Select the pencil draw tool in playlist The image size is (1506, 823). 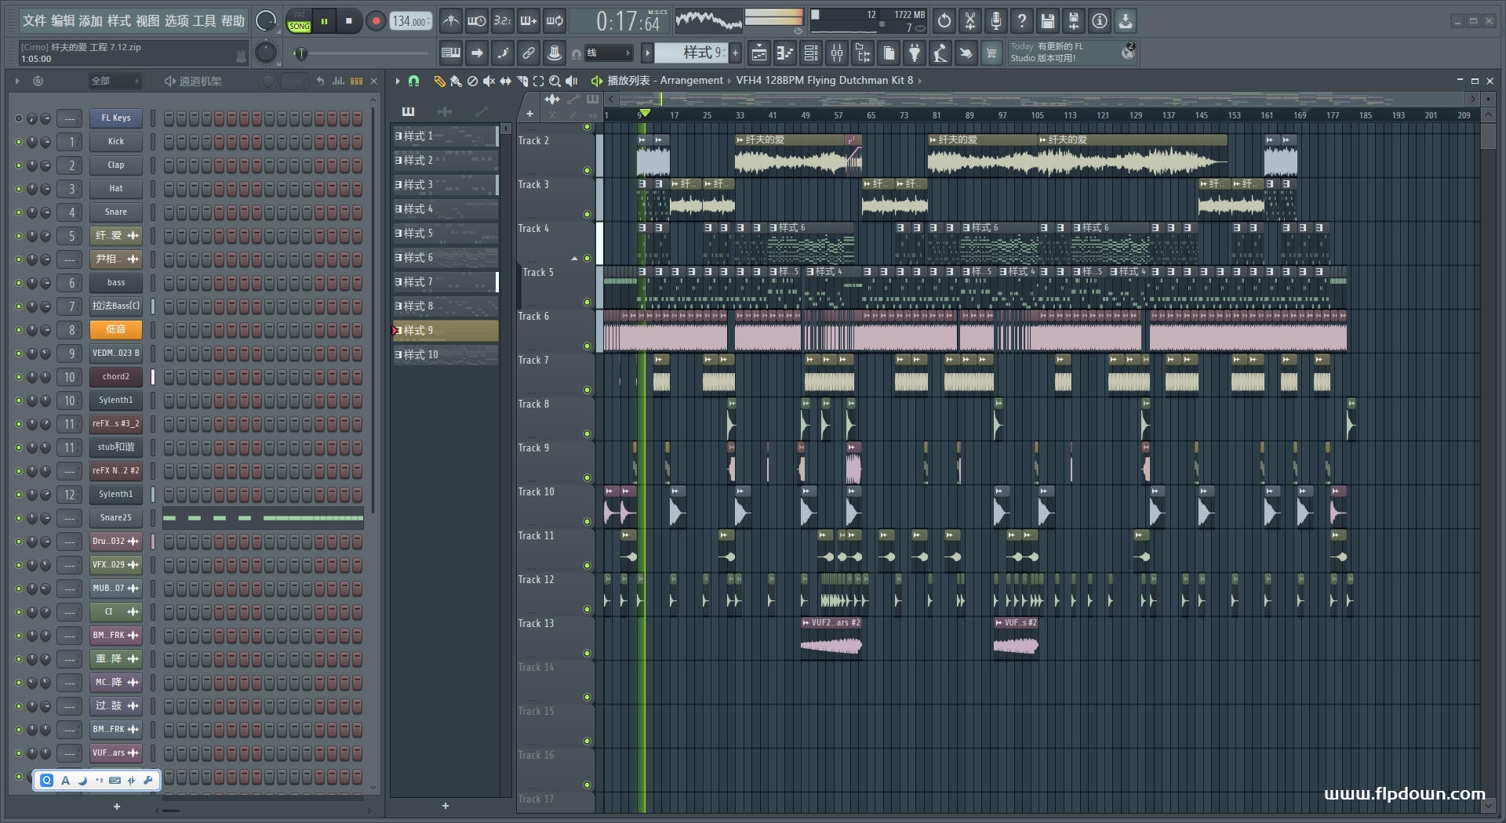439,81
